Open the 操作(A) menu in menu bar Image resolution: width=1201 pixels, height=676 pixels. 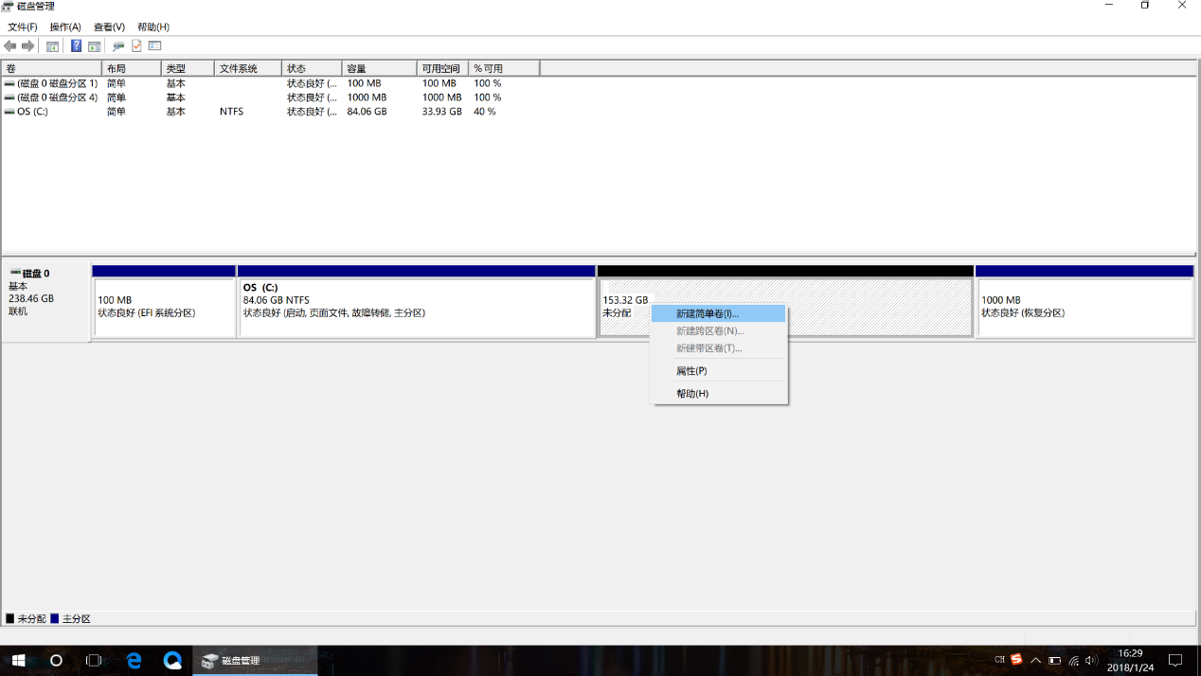coord(65,27)
